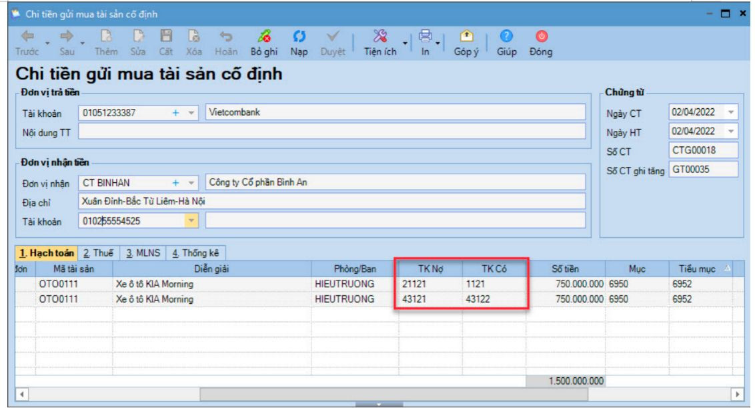
Task: Add new Đơn vị nhận with plus icon
Action: [176, 183]
